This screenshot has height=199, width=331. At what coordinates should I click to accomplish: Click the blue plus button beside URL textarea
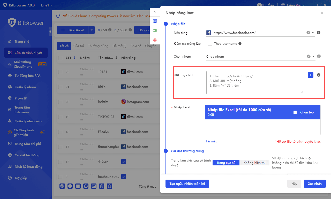point(310,75)
